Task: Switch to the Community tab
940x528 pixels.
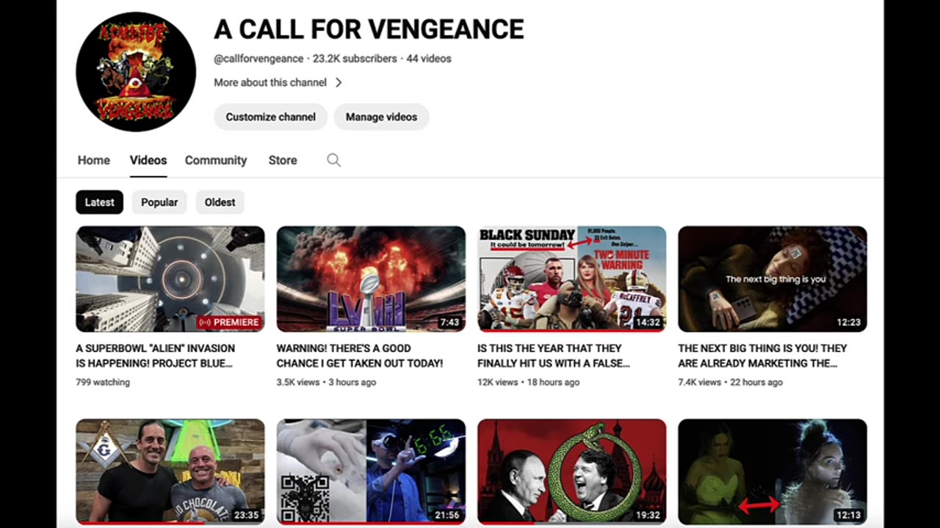Action: [x=216, y=160]
